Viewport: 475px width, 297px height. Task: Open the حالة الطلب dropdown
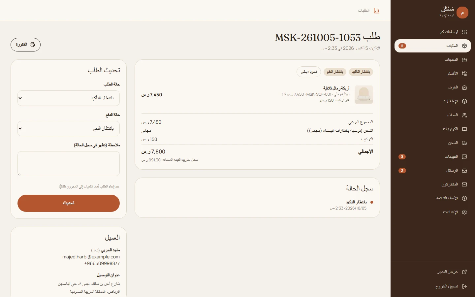click(x=69, y=98)
